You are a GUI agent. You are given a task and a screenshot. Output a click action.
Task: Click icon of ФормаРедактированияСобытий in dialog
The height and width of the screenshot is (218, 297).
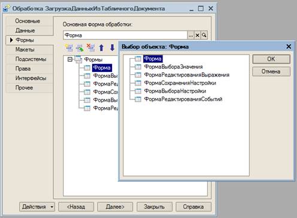coord(138,99)
